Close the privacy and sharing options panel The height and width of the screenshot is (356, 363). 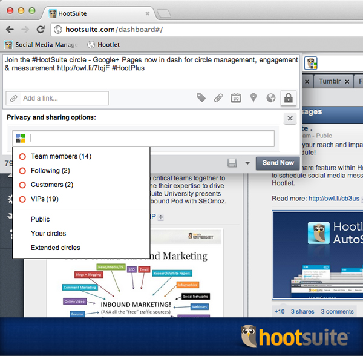pyautogui.click(x=290, y=119)
